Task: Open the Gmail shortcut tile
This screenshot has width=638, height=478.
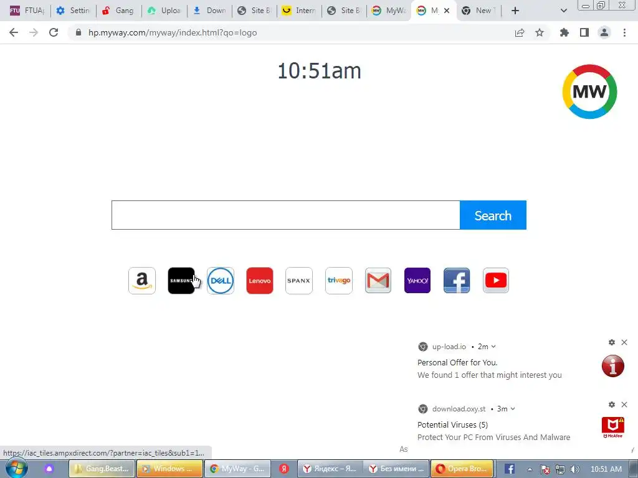Action: point(378,281)
